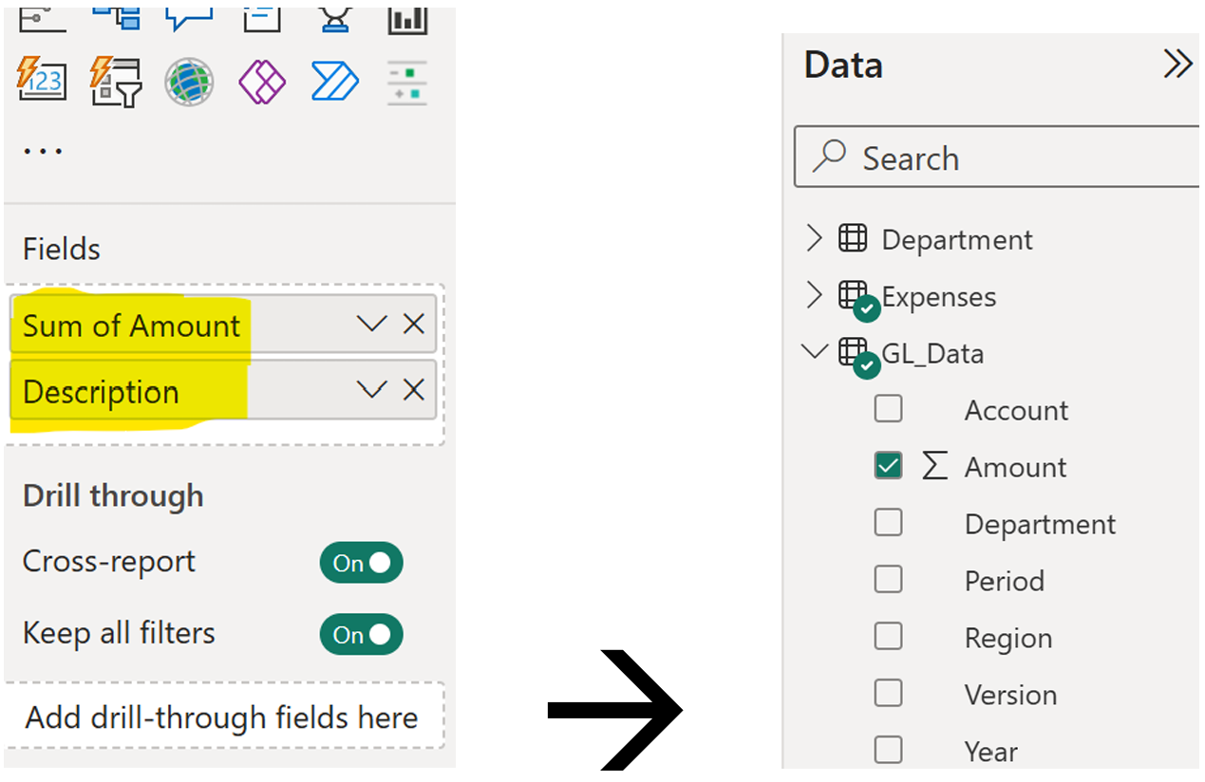
Task: Open the Description field dropdown arrow
Action: point(371,390)
